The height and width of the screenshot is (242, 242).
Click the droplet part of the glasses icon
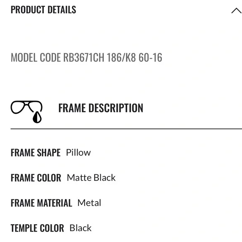37,117
